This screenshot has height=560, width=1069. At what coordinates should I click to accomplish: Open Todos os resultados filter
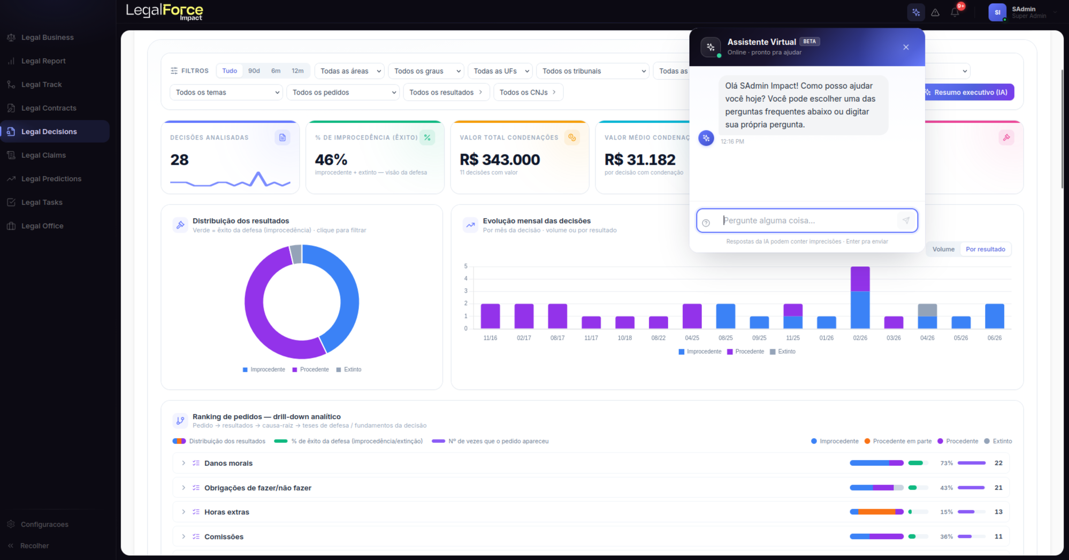point(446,92)
